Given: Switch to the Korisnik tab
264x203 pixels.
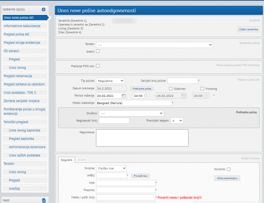Looking at the screenshot, I should pos(82,160).
